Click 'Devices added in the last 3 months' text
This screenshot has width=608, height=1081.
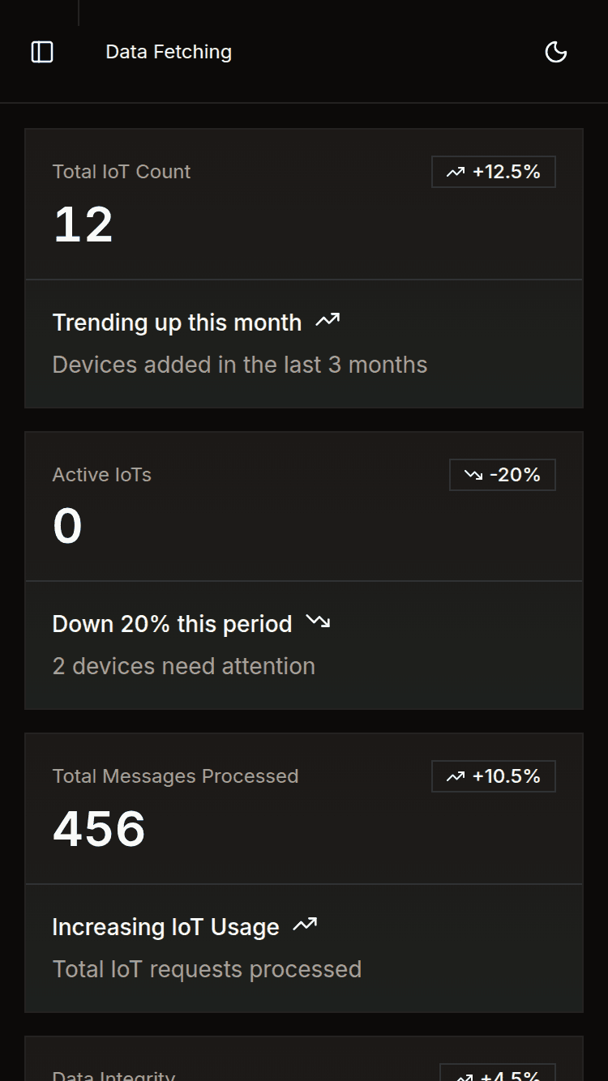pyautogui.click(x=239, y=365)
